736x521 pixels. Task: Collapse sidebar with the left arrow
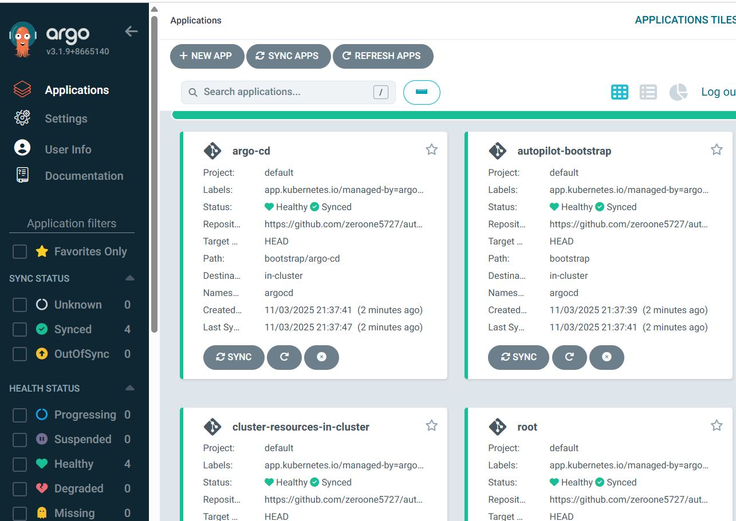[131, 31]
